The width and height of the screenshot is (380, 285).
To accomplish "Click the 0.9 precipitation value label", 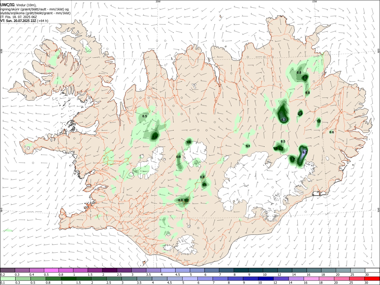I will (178, 157).
